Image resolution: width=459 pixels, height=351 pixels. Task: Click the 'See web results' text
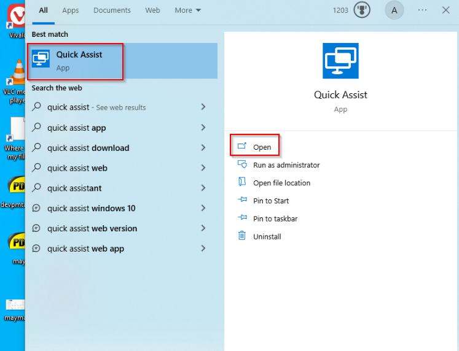tap(121, 107)
